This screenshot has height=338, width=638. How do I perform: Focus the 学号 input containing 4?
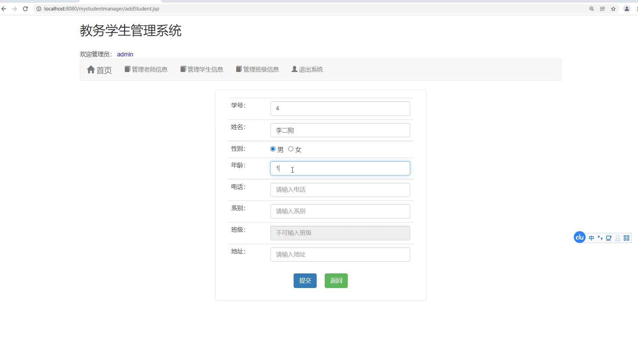[340, 108]
